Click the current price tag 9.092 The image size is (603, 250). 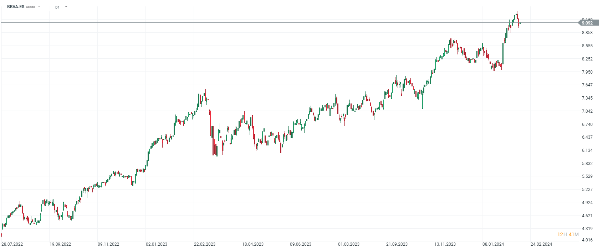coord(587,23)
